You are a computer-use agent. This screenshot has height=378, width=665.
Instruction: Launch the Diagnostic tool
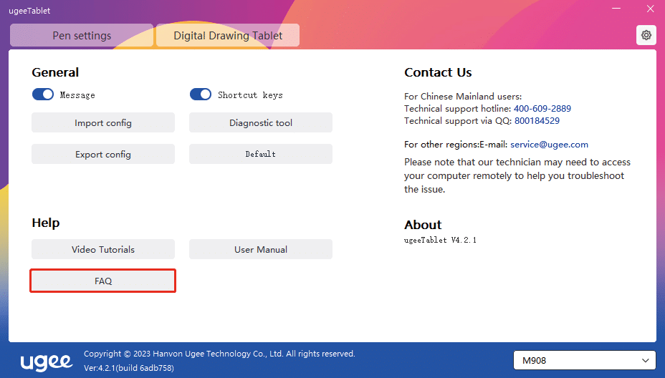[x=261, y=122]
